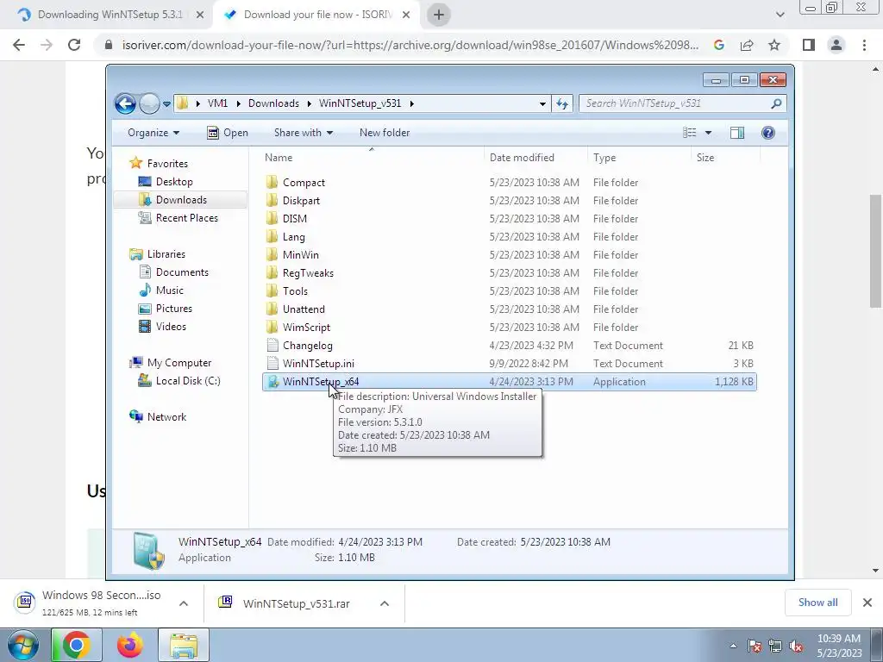Click the change view icon
The width and height of the screenshot is (883, 662).
click(x=689, y=133)
